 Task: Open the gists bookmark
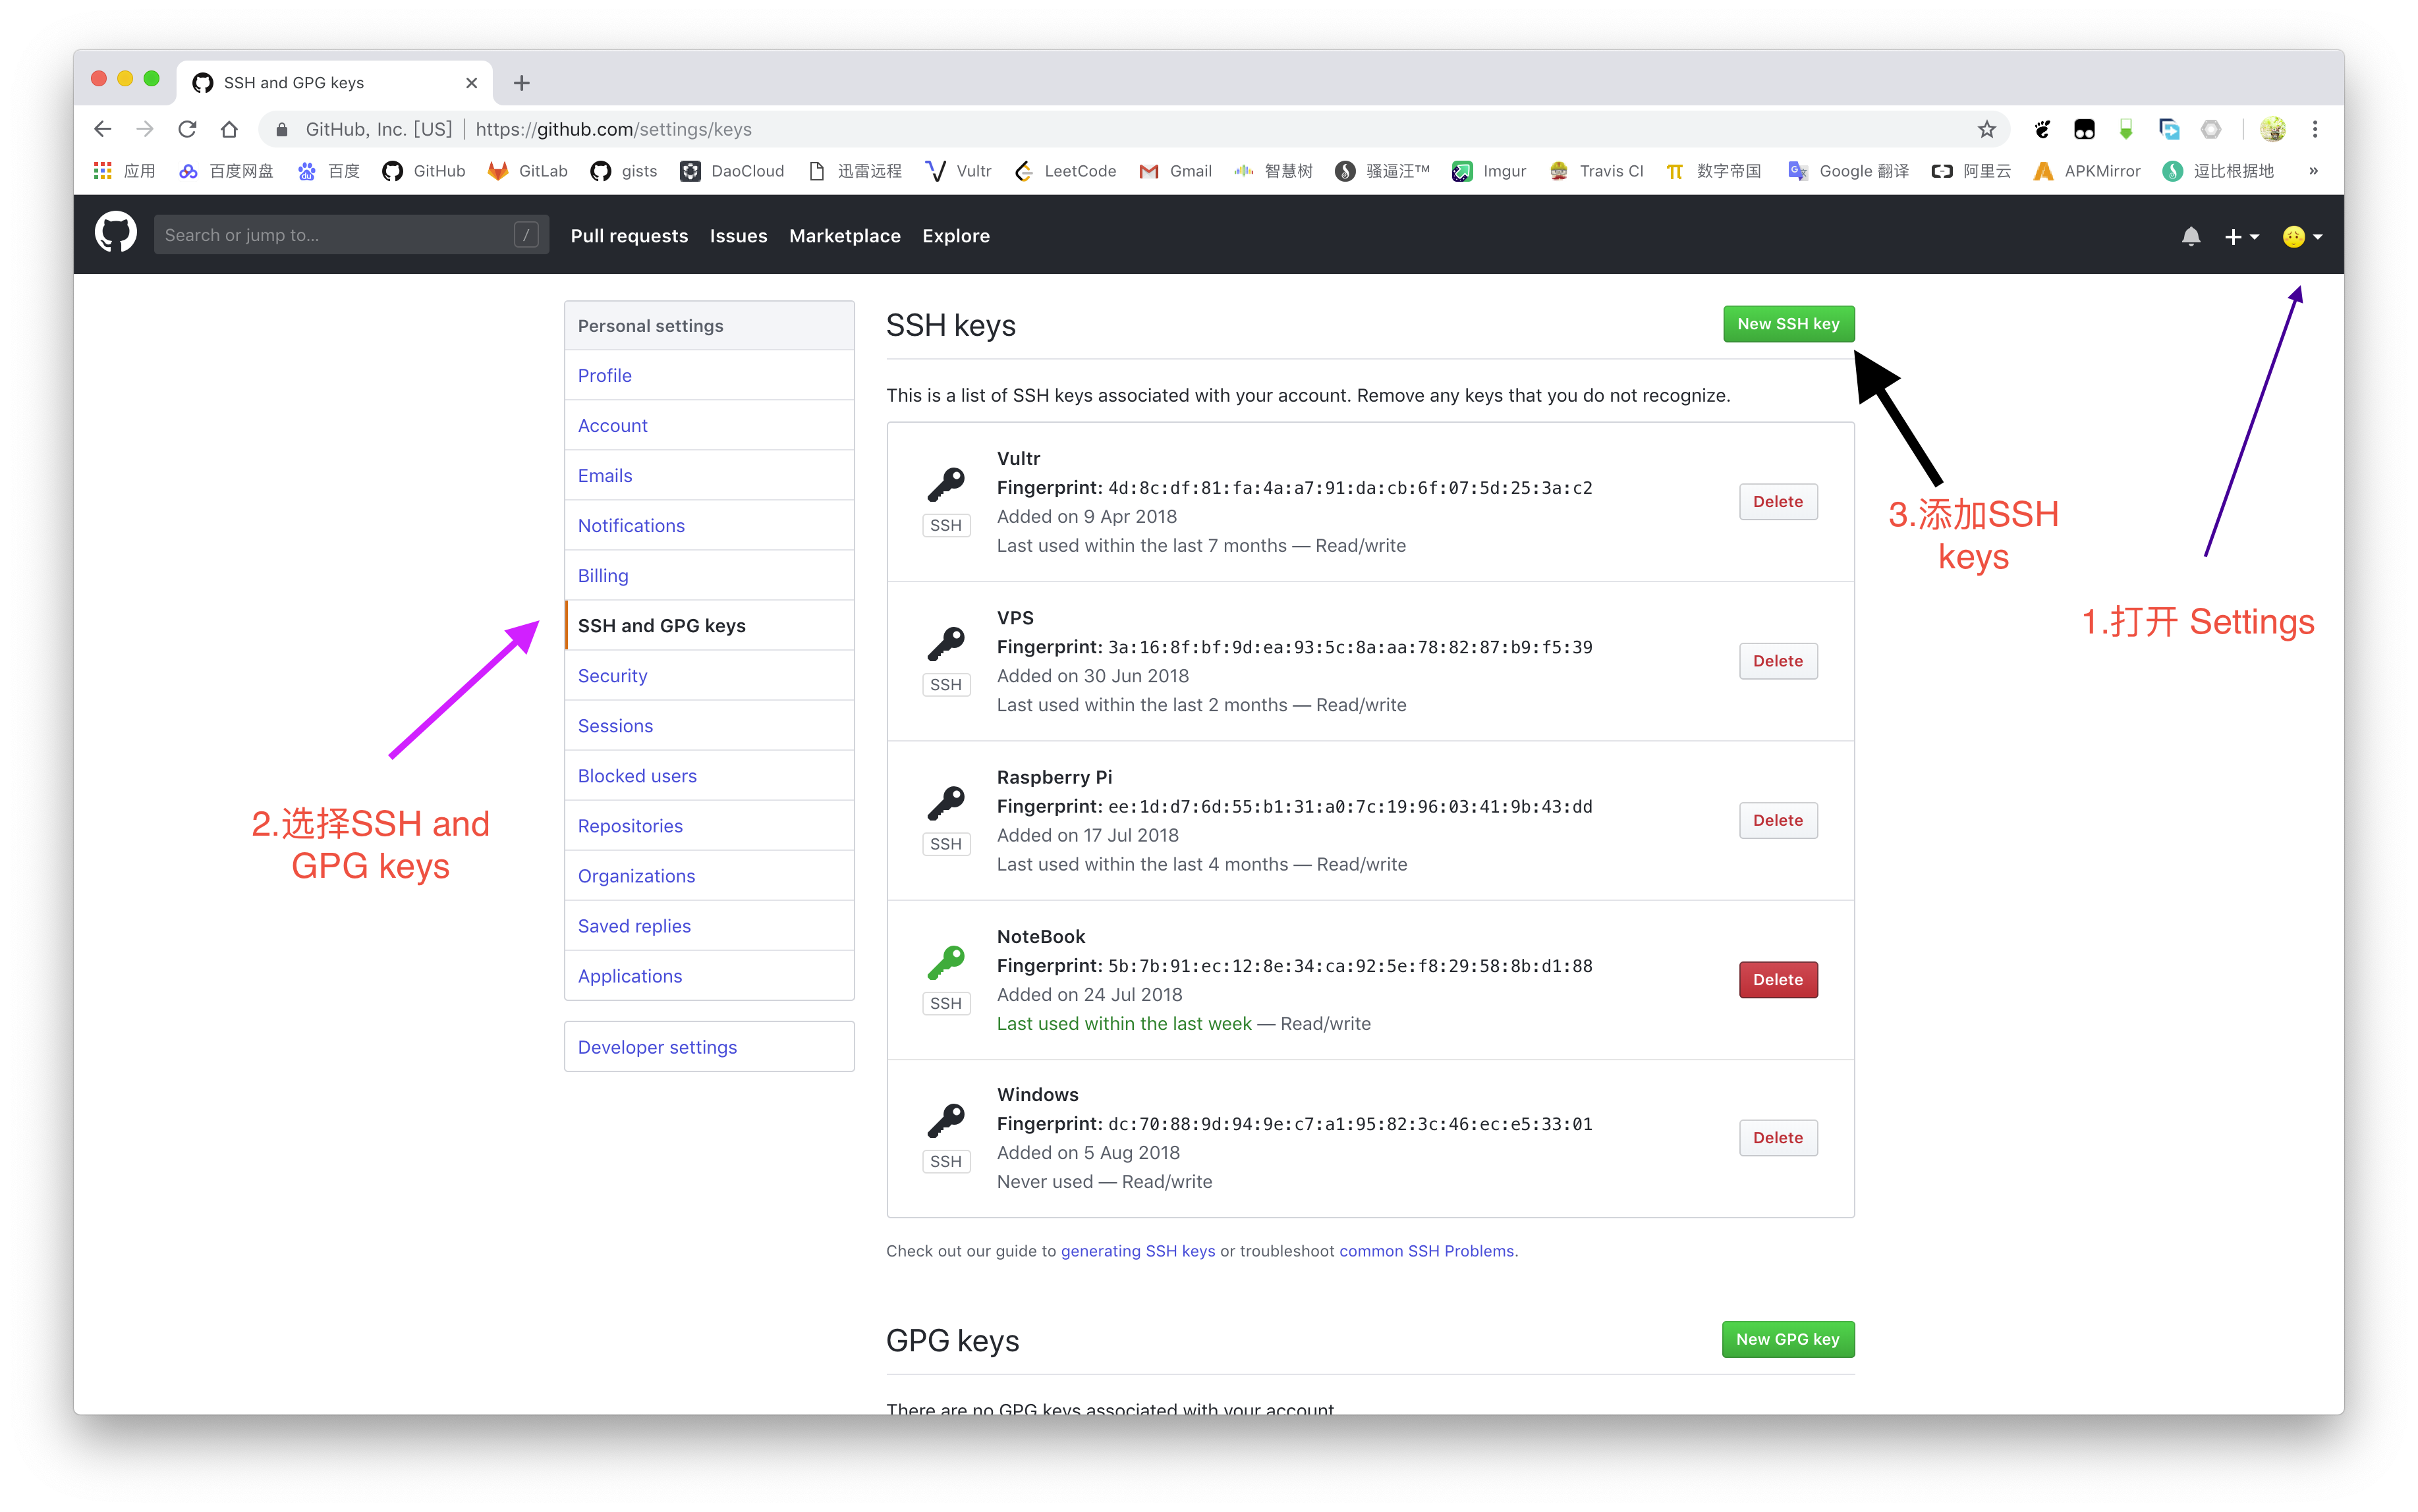[x=624, y=171]
